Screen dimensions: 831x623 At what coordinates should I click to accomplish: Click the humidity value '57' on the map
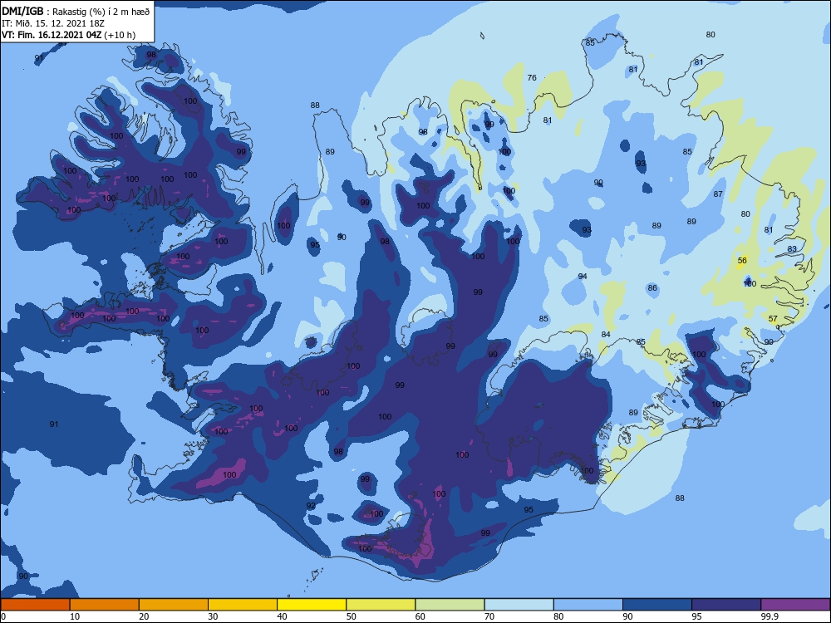pyautogui.click(x=773, y=319)
